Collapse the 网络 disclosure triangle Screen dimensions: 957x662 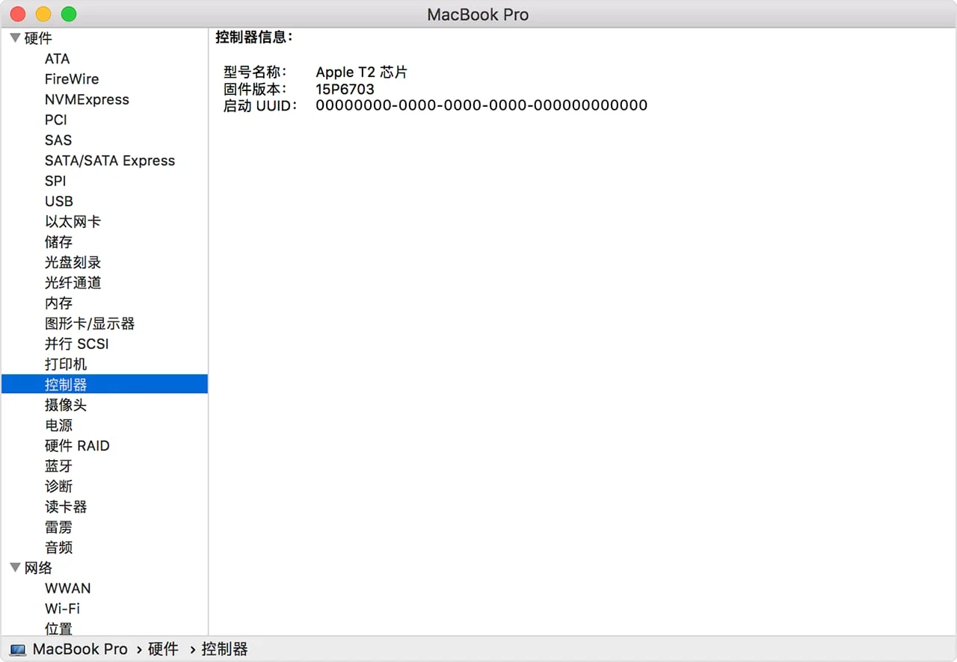(x=14, y=568)
